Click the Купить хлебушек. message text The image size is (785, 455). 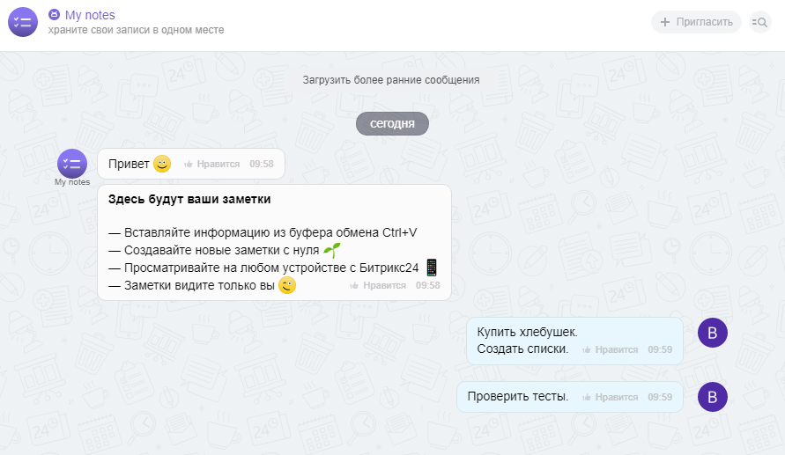527,332
